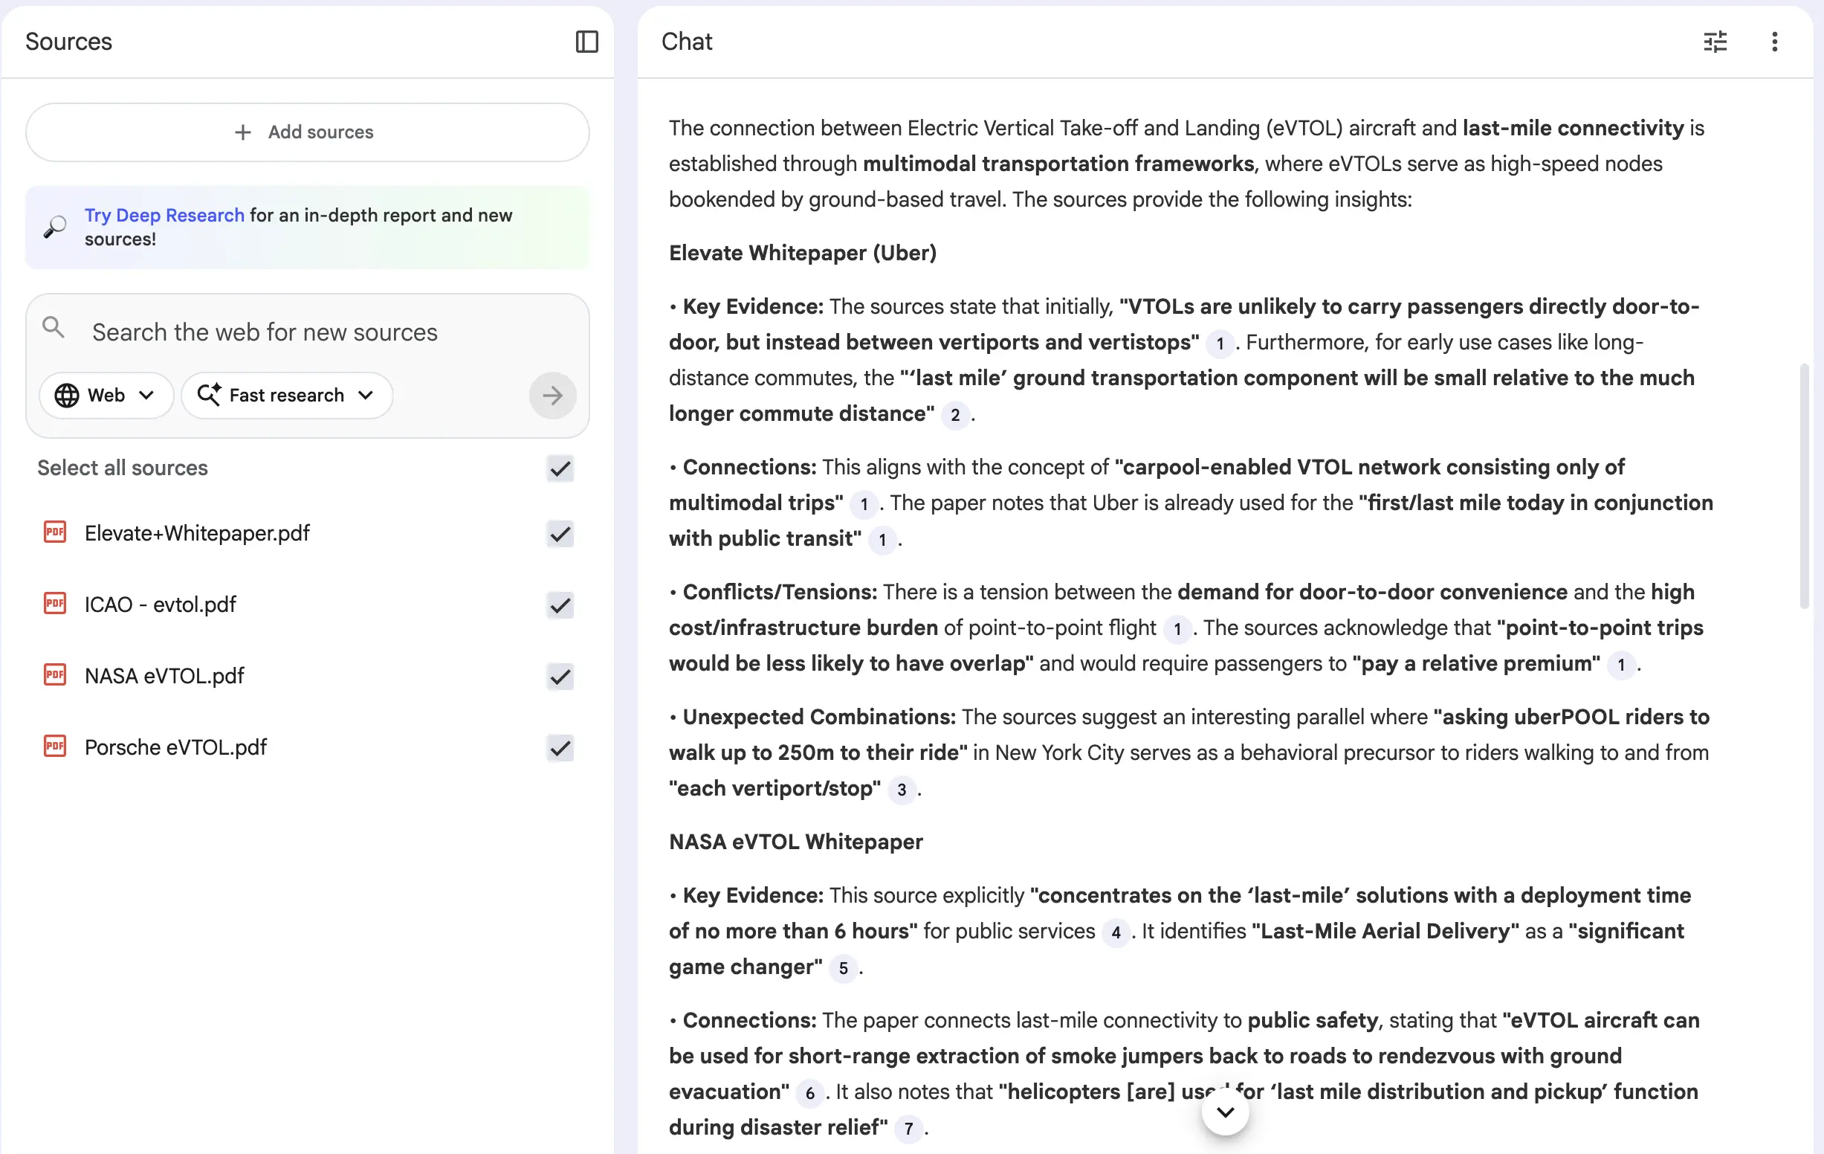
Task: Click citation 2 after commute distance quote
Action: (x=955, y=414)
